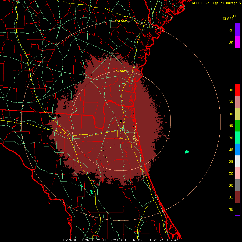The image size is (242, 242).
Task: Click the 100 NMI range ring label
Action: click(x=121, y=21)
